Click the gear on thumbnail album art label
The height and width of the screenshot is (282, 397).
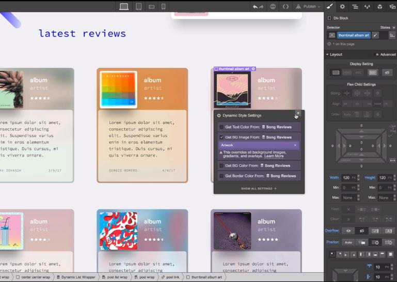(x=253, y=68)
